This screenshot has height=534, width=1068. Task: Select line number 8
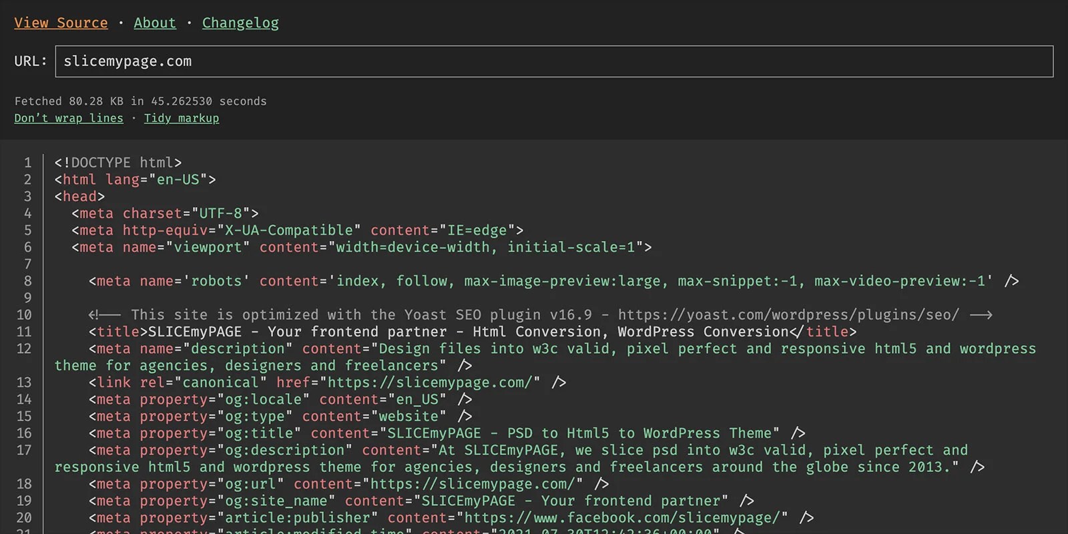tap(27, 281)
